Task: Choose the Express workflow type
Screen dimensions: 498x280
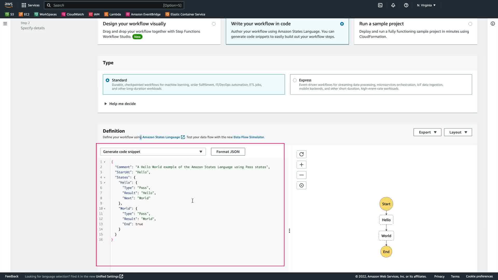Action: 295,80
